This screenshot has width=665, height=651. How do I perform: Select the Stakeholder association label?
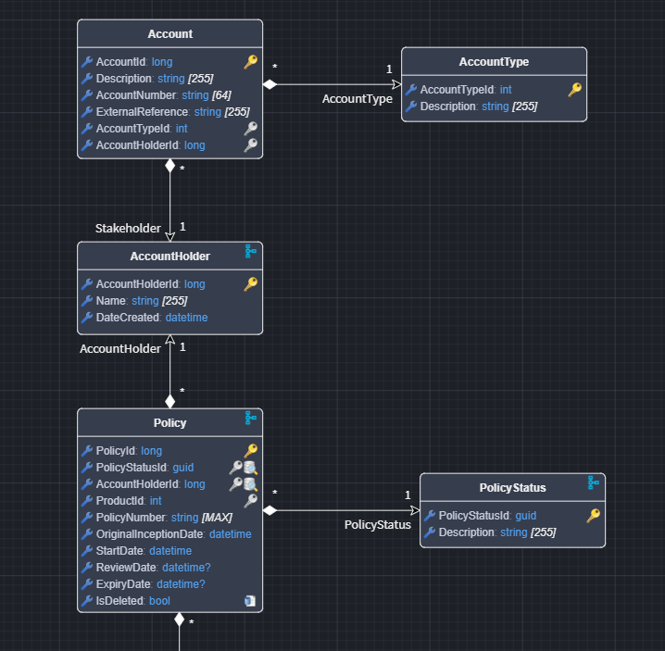tap(128, 228)
